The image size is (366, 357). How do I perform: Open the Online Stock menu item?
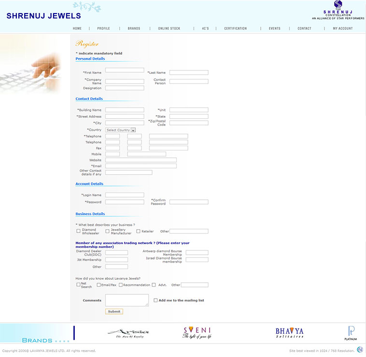[169, 28]
